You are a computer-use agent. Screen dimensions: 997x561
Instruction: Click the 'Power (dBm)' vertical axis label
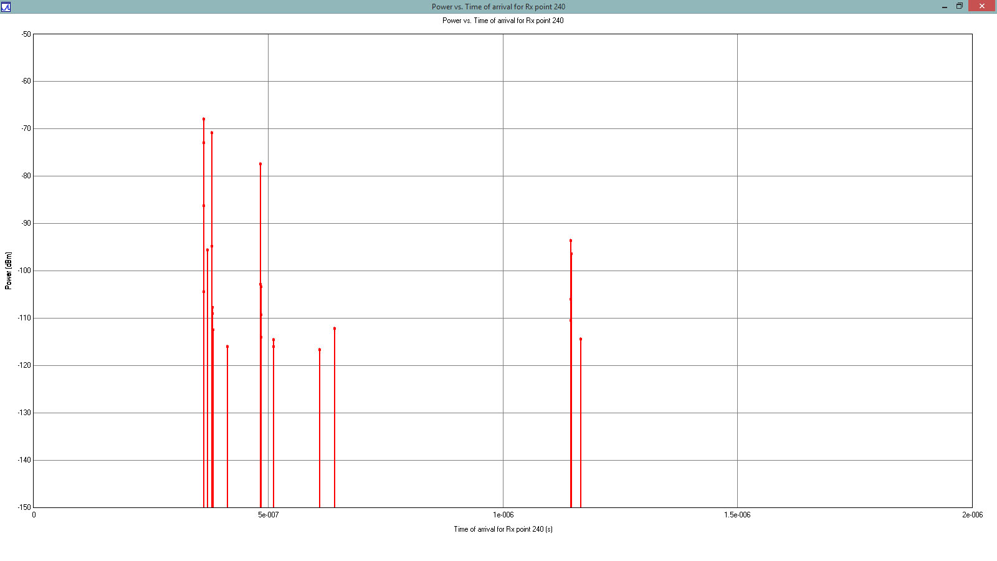pyautogui.click(x=9, y=271)
